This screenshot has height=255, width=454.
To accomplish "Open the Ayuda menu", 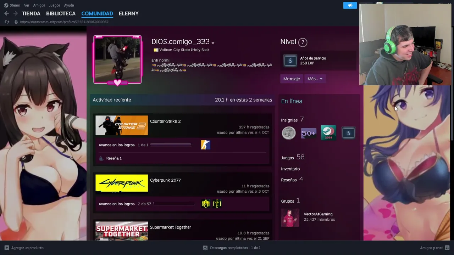I will [69, 5].
